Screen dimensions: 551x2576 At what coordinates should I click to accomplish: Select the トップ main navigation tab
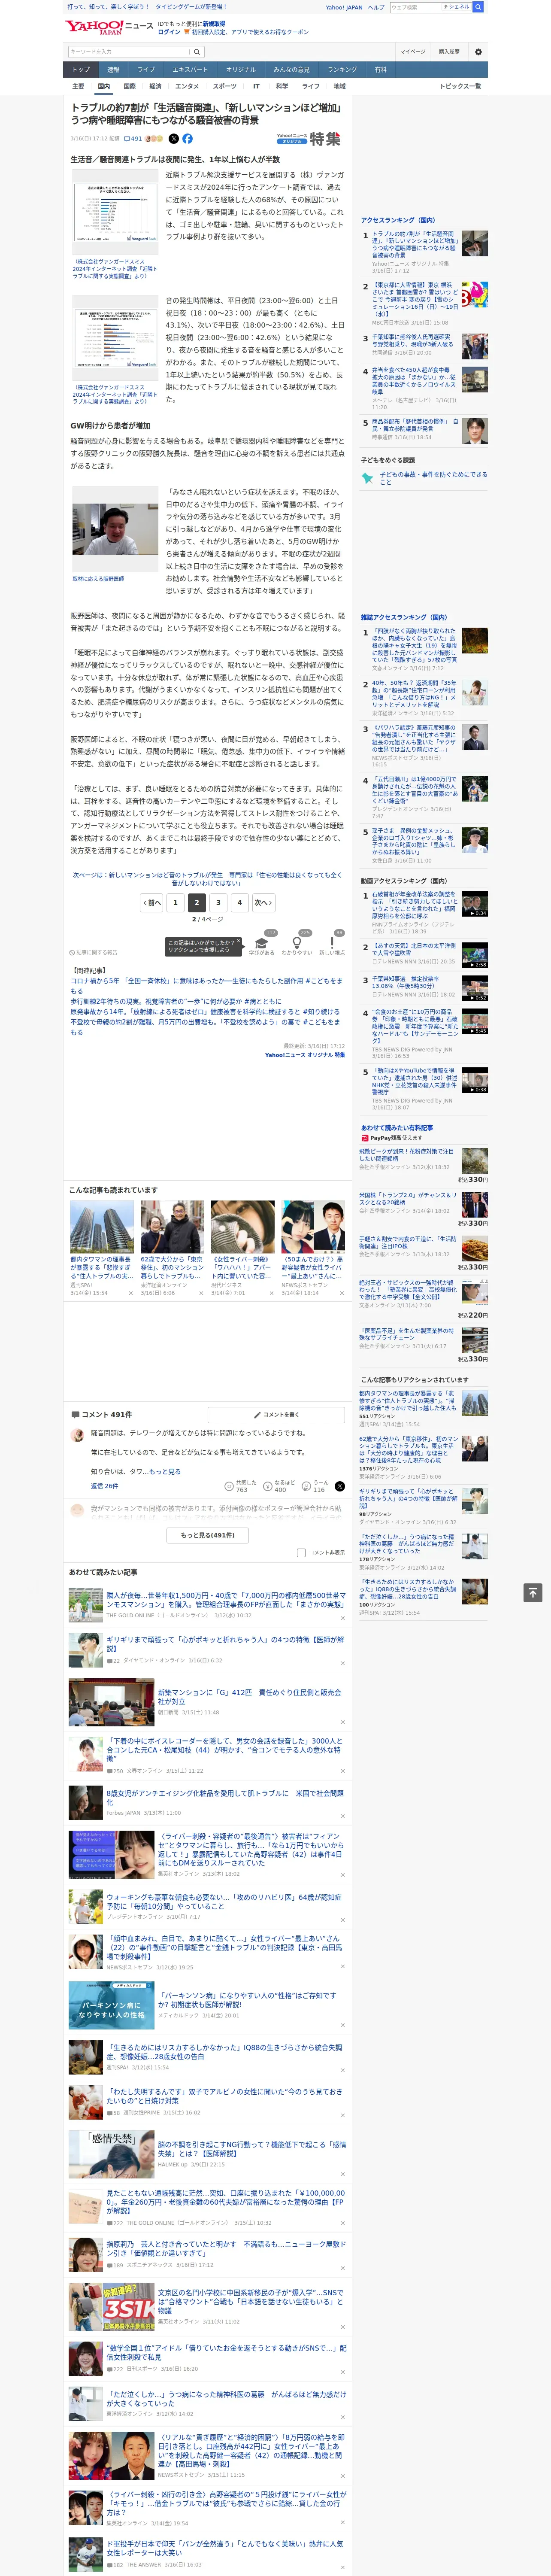click(x=81, y=70)
